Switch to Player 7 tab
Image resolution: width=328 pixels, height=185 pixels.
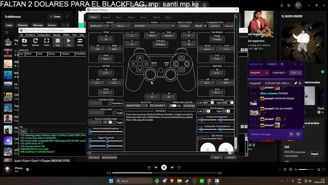169,17
